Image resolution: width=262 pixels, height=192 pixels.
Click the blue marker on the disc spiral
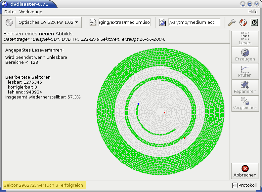tap(138, 104)
